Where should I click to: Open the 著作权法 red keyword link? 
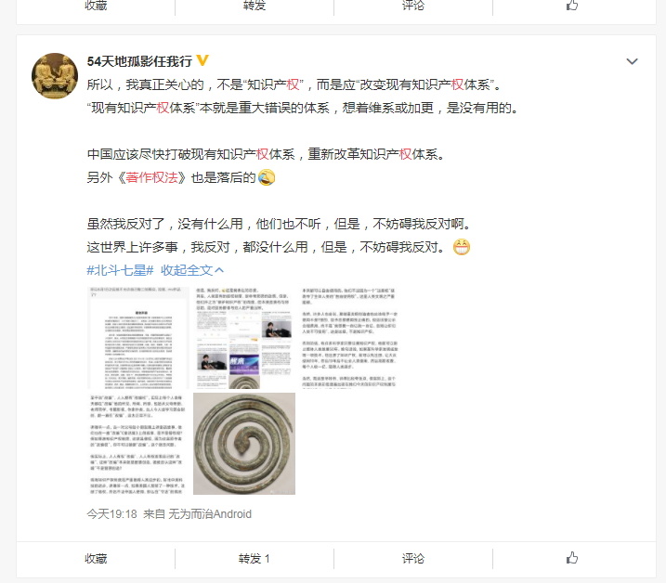[151, 177]
